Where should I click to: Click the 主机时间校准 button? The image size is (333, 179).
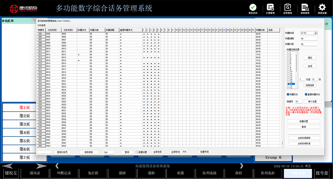304,143
